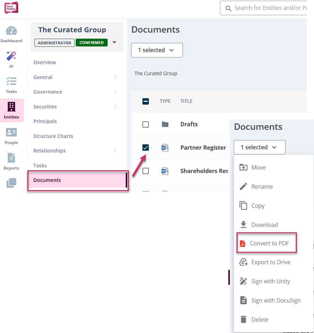The height and width of the screenshot is (333, 314).
Task: Click the 'The Curated Group' breadcrumb
Action: pyautogui.click(x=156, y=73)
